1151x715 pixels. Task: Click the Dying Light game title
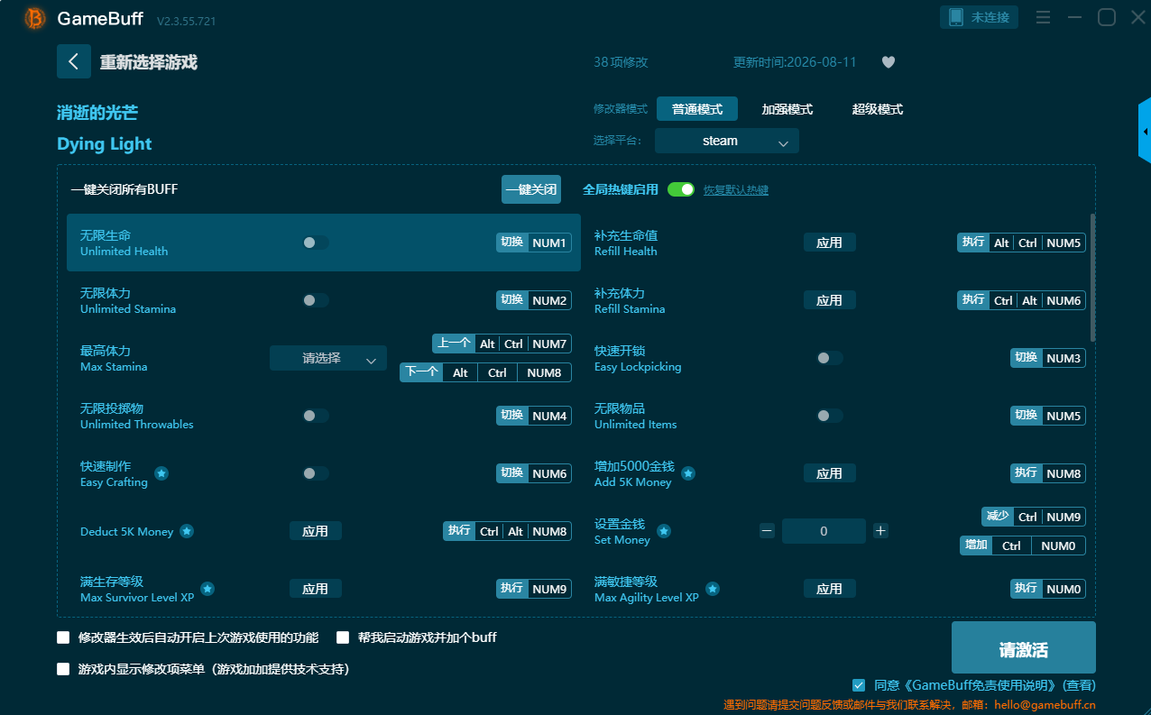click(x=105, y=144)
